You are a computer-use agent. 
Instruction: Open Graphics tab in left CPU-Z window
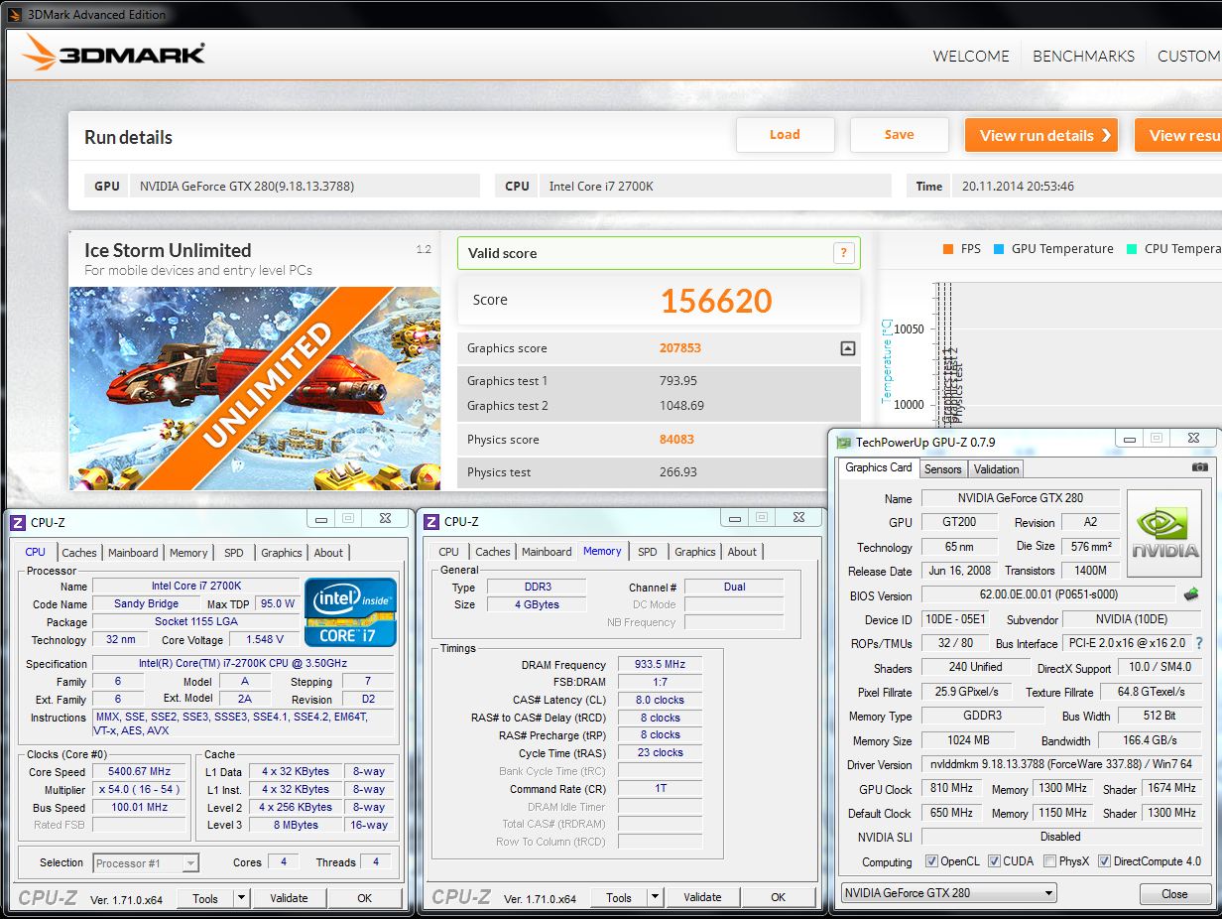[x=282, y=553]
